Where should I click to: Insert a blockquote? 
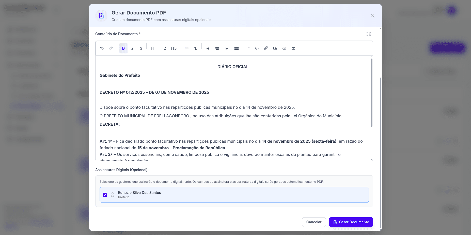pos(248,48)
